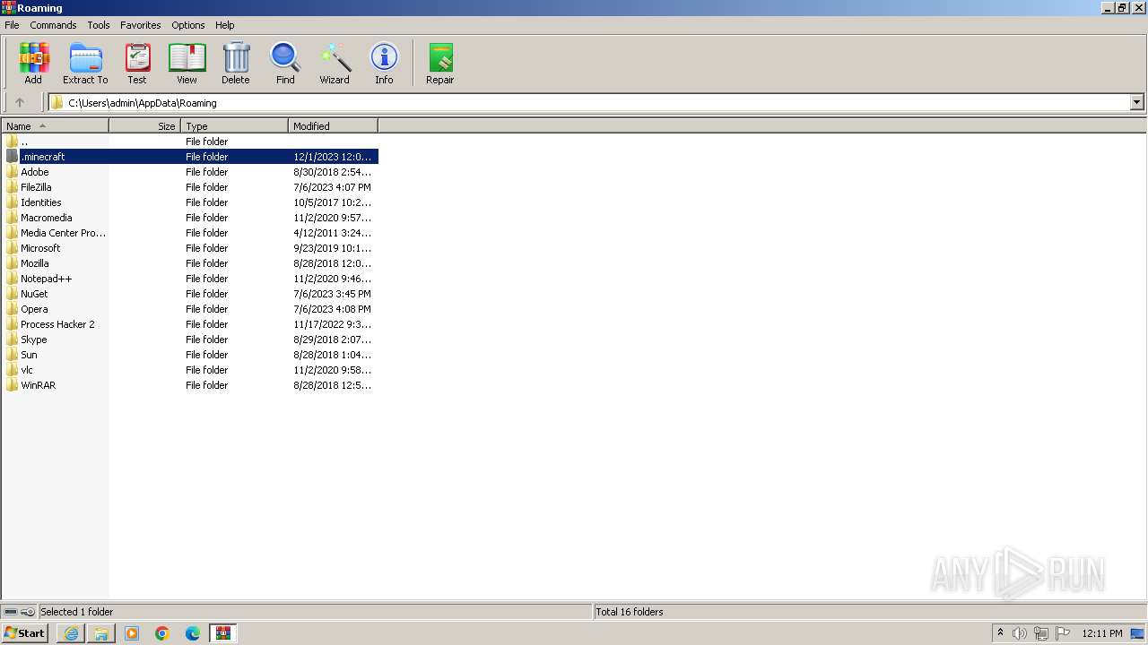This screenshot has height=645, width=1148.
Task: Click the Delete toolbar icon
Action: 236,64
